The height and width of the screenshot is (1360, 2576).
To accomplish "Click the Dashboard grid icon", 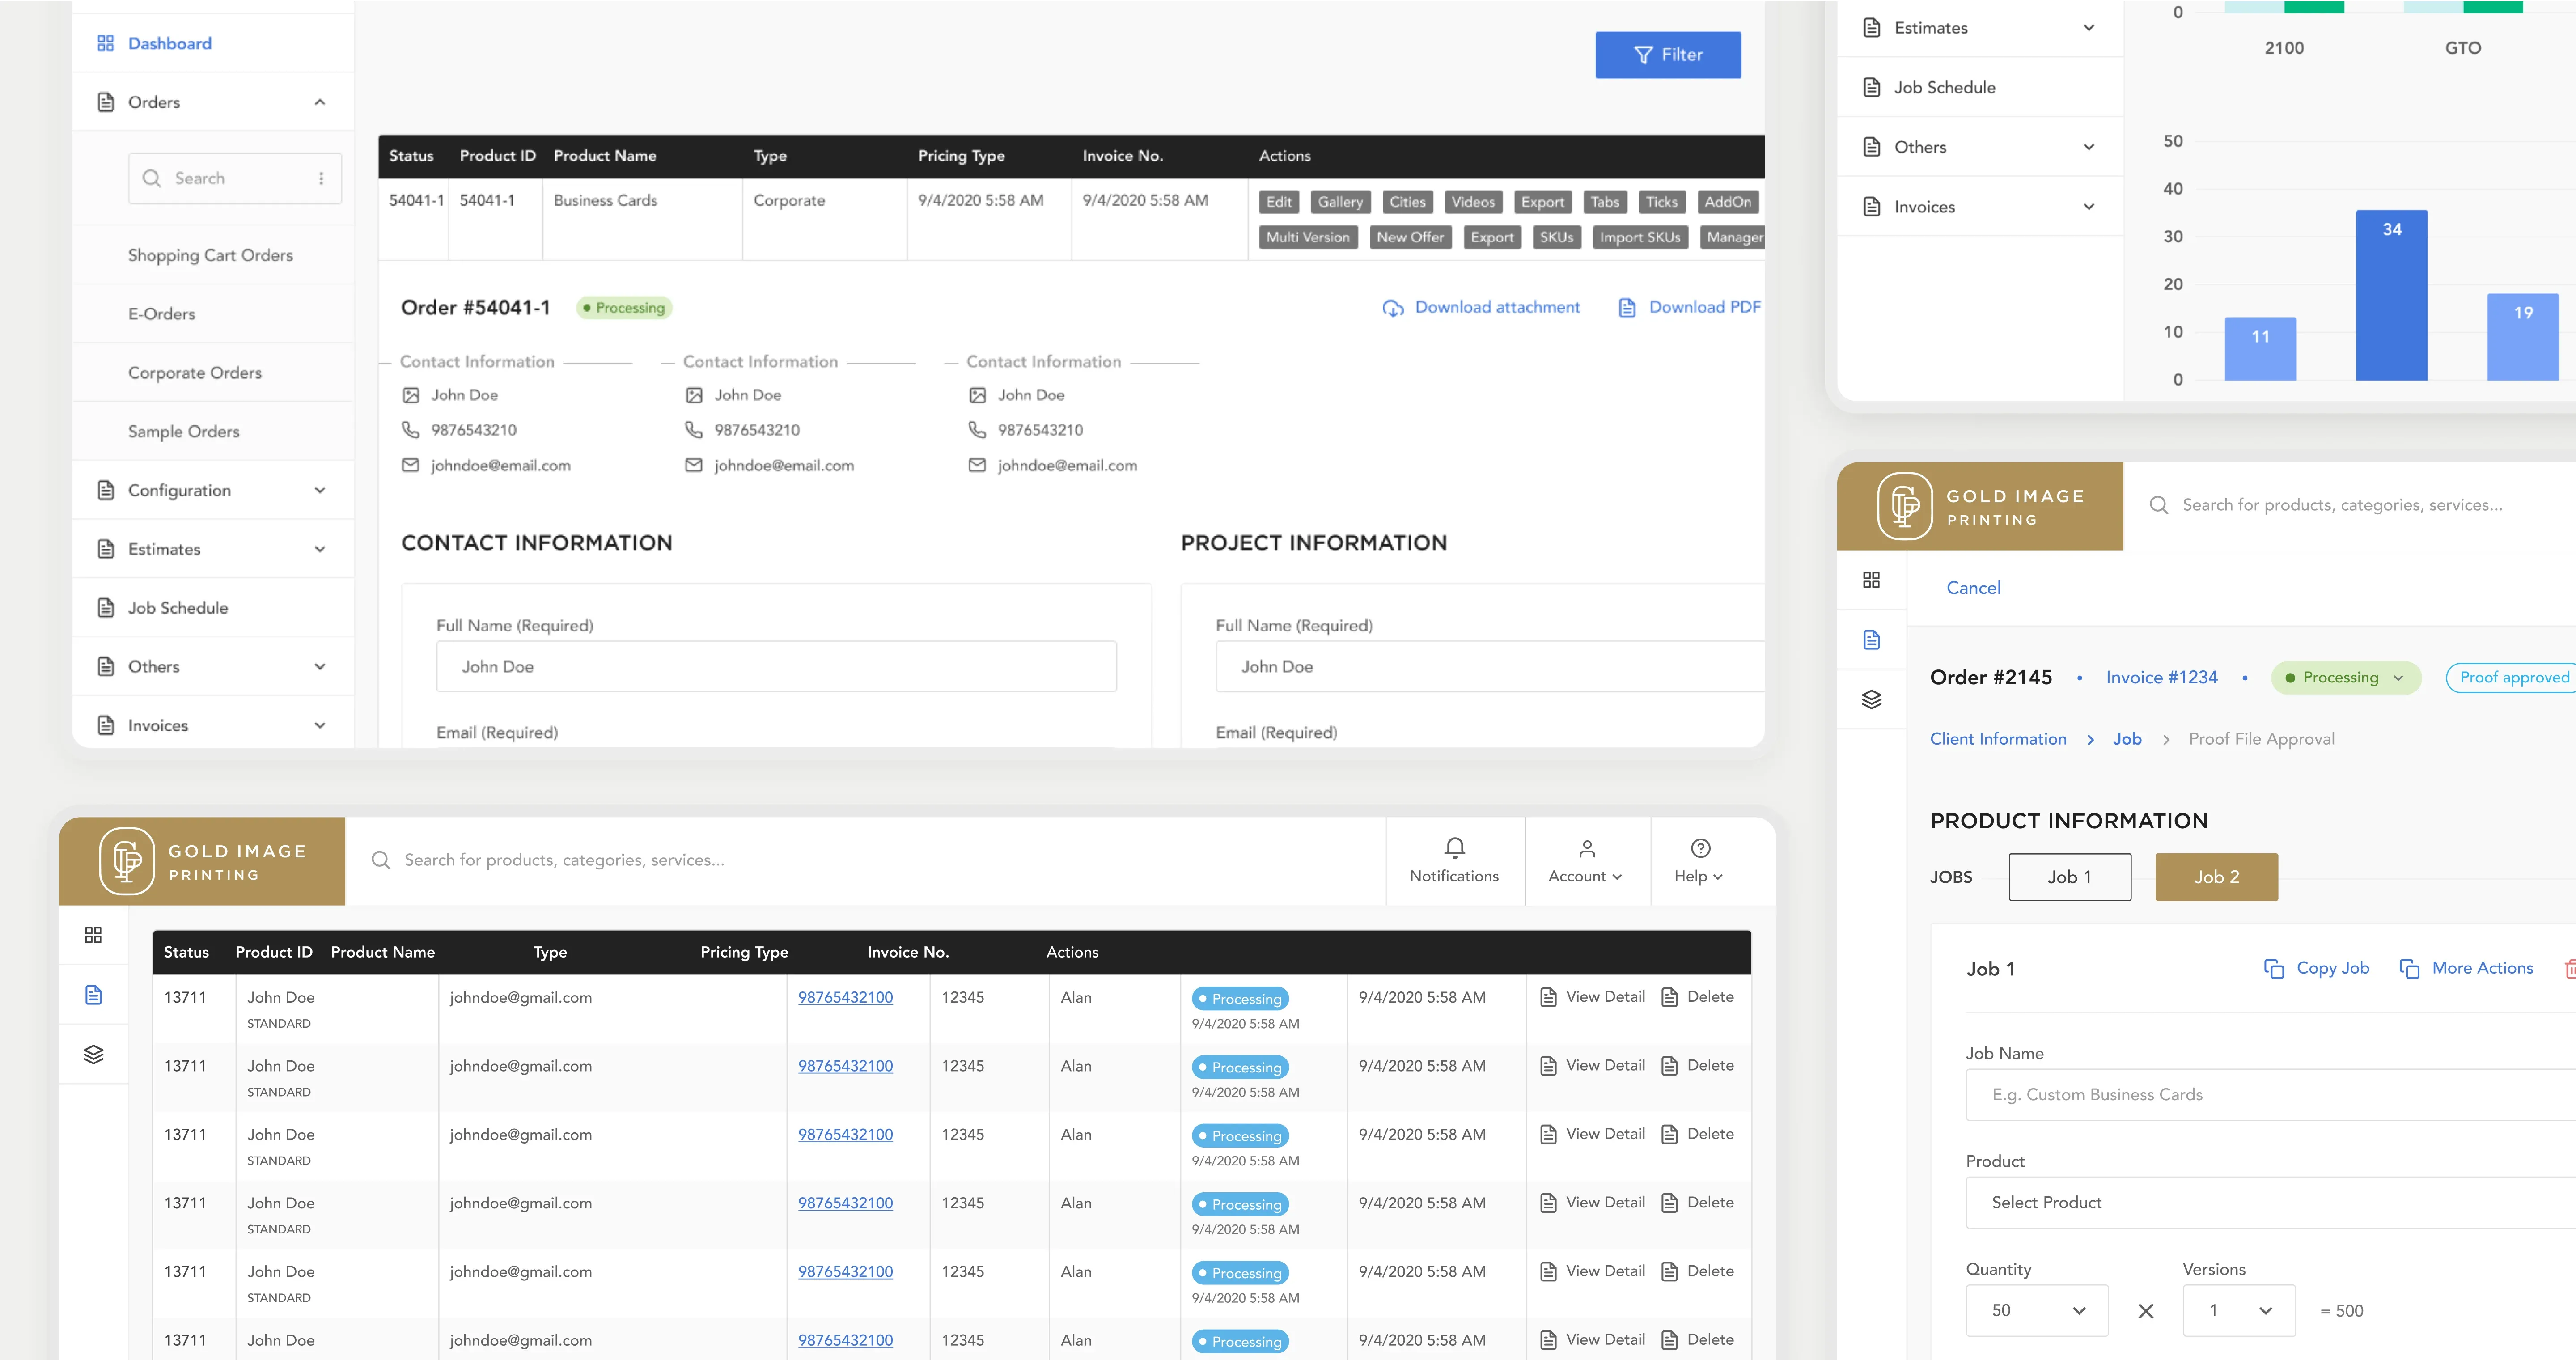I will pos(105,43).
